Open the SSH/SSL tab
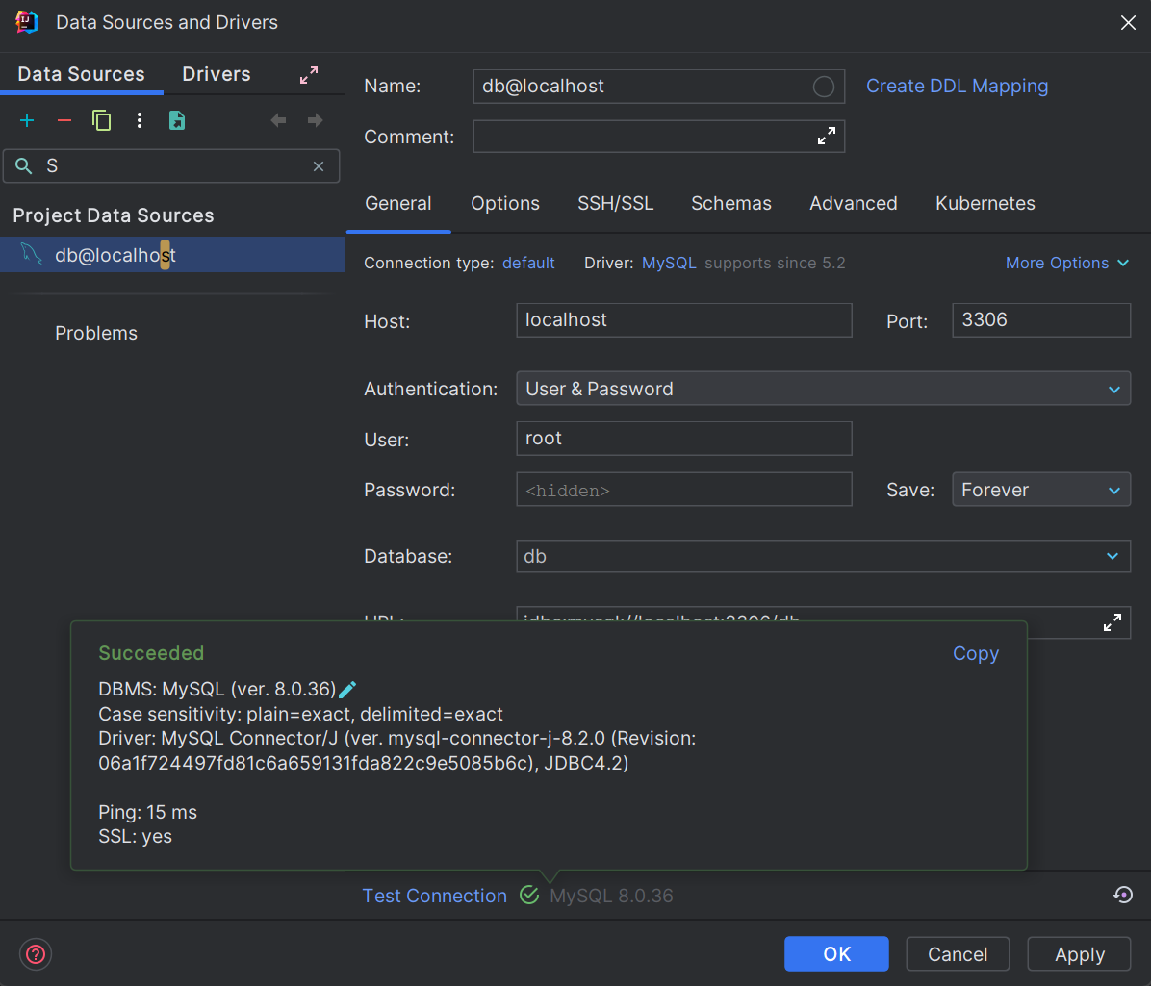The width and height of the screenshot is (1151, 986). pyautogui.click(x=615, y=203)
